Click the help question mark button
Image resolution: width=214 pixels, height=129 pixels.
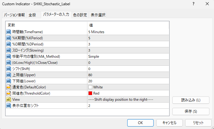pos(193,4)
